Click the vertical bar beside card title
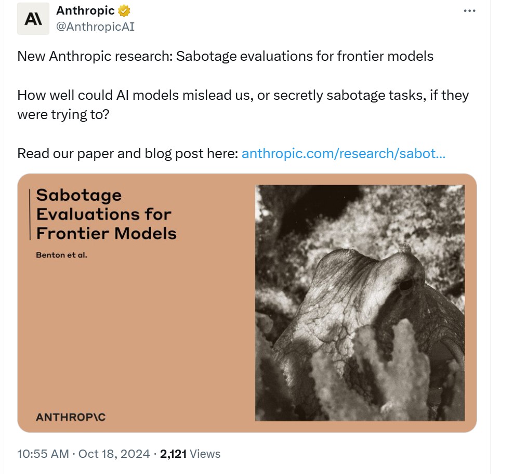Screen dimensions: 513x474 [30, 214]
